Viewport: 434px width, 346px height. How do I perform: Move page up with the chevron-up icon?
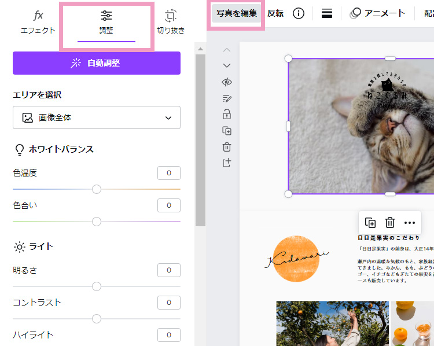[x=227, y=50]
